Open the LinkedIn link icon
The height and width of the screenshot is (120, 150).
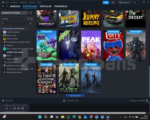(23, 108)
